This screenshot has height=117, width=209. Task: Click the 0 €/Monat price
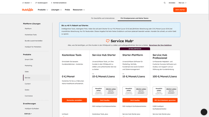68,77
